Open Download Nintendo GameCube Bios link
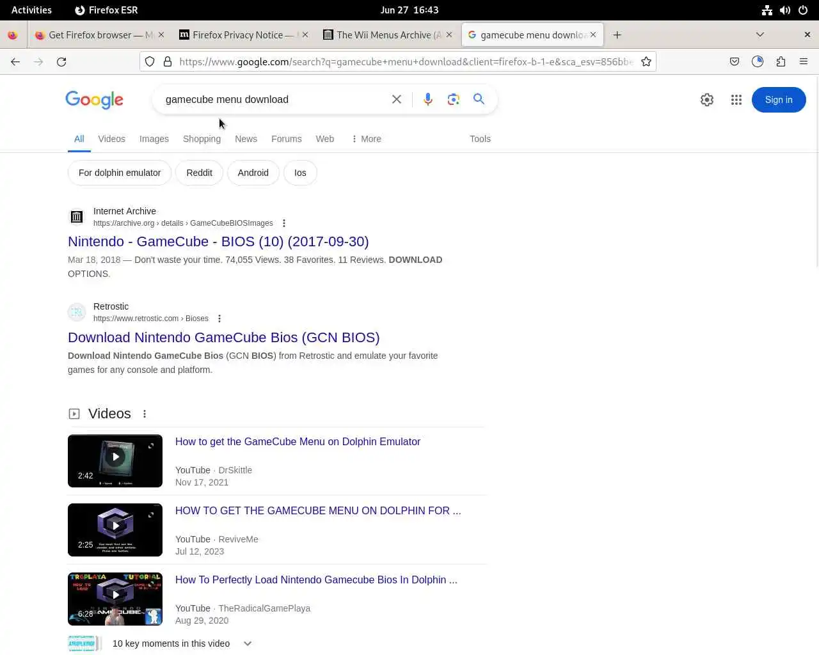The width and height of the screenshot is (819, 655). coord(224,337)
